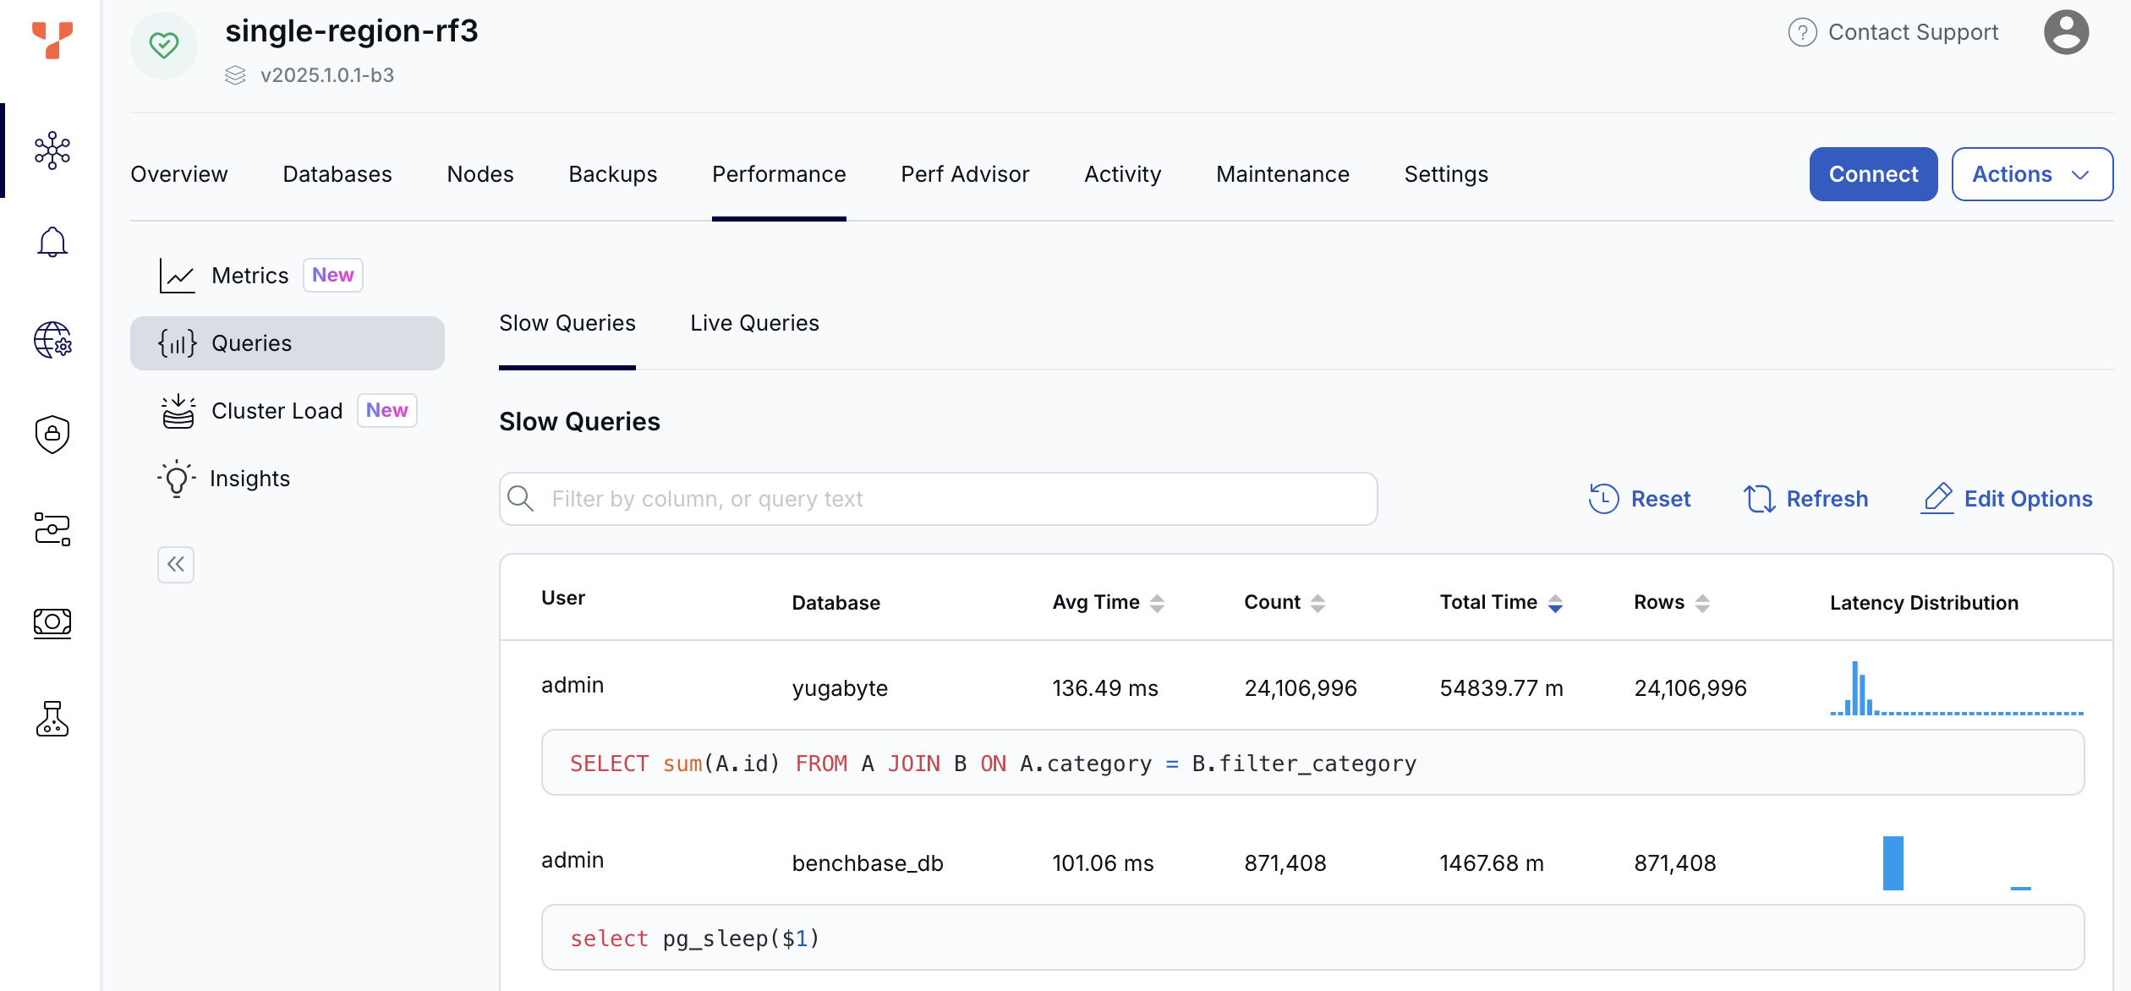Viewport: 2131px width, 991px height.
Task: Open the security shield icon
Action: pos(52,435)
